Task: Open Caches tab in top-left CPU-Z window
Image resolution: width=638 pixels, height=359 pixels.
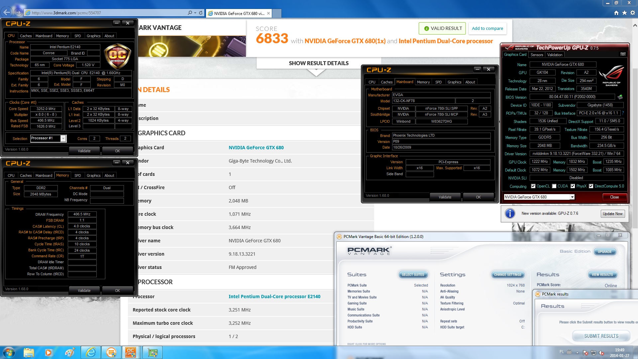Action: [x=26, y=36]
